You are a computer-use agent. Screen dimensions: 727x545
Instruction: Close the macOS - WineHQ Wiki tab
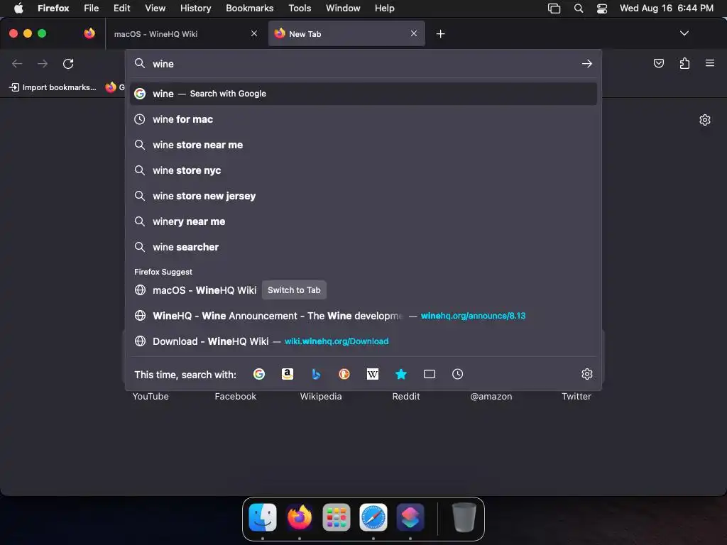(x=254, y=33)
